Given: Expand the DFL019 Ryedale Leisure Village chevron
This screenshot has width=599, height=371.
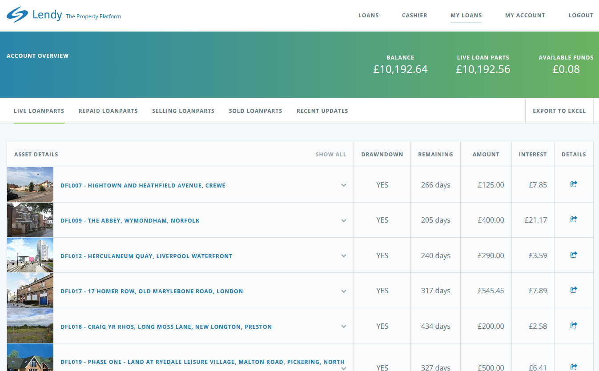Looking at the screenshot, I should click(x=344, y=368).
